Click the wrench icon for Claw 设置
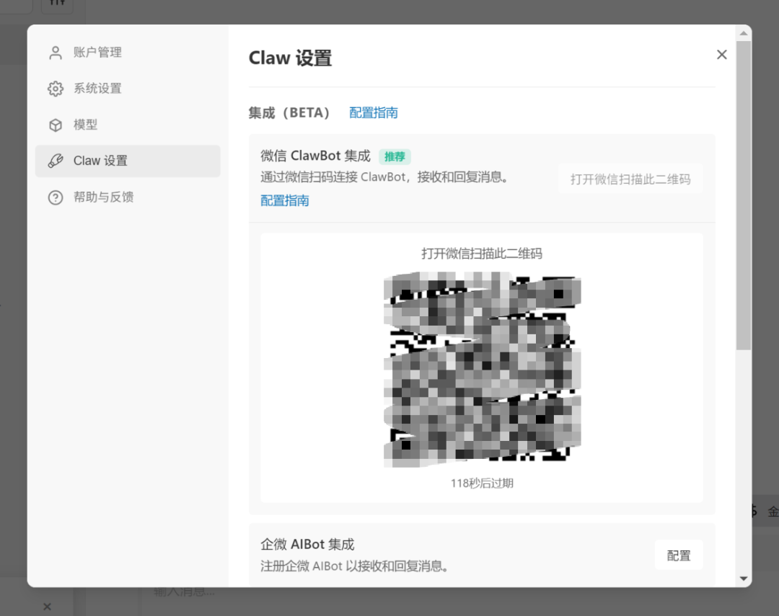 [56, 161]
